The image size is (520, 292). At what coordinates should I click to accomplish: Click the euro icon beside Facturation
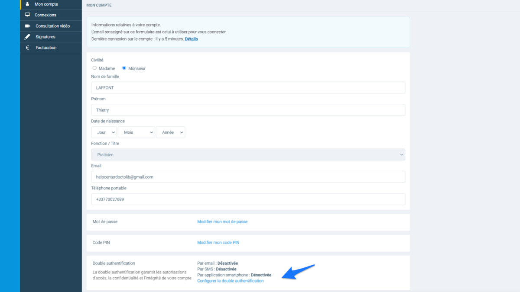(x=27, y=48)
